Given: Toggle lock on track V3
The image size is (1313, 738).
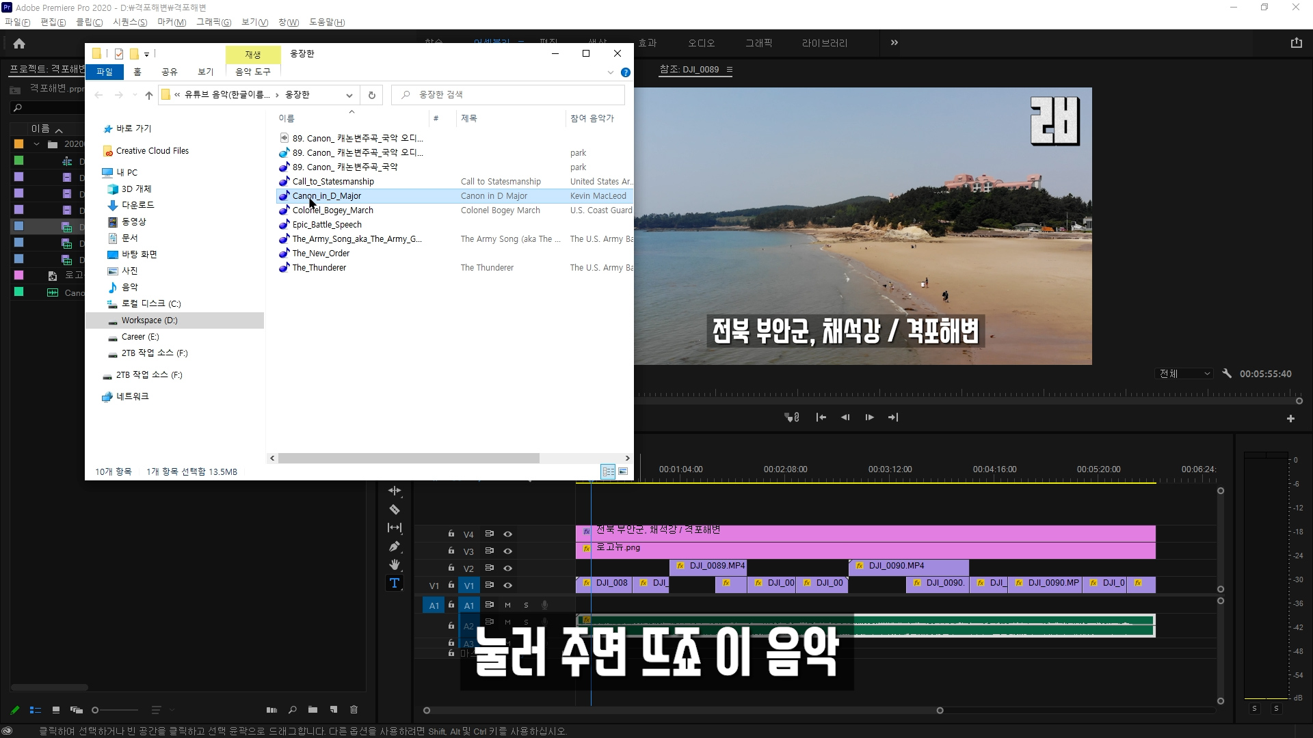Looking at the screenshot, I should 451,551.
